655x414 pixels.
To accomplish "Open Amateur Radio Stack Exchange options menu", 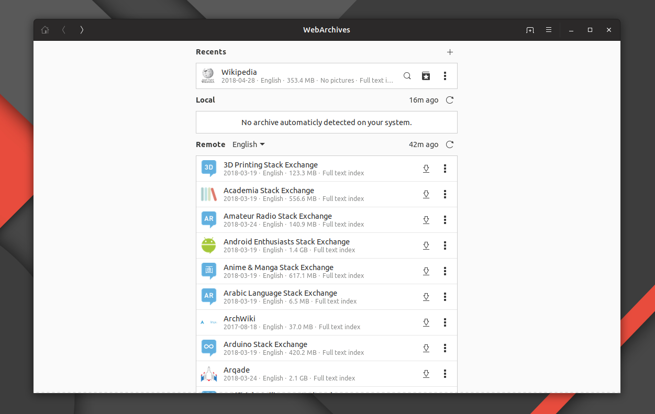I will 445,220.
